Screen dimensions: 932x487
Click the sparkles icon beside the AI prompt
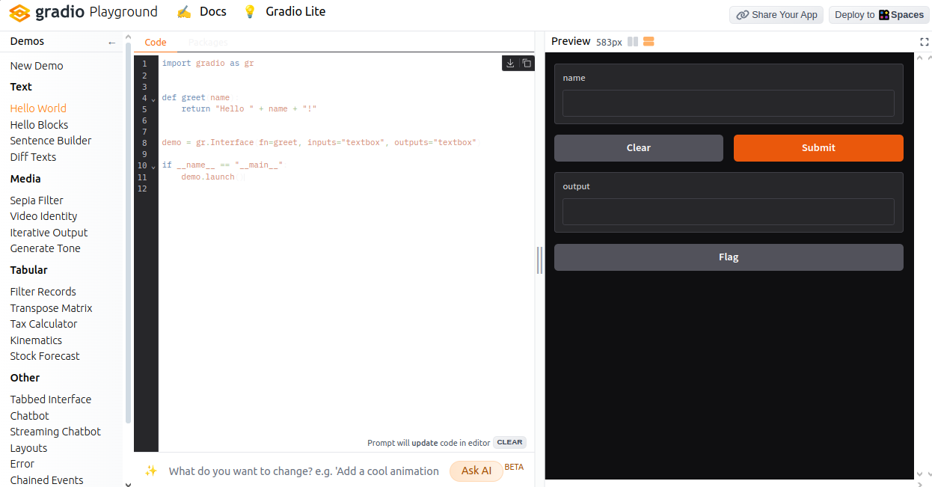[x=151, y=471]
